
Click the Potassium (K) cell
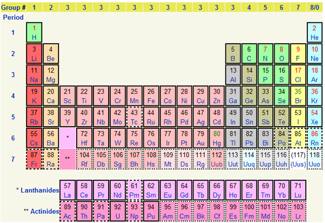[34, 96]
